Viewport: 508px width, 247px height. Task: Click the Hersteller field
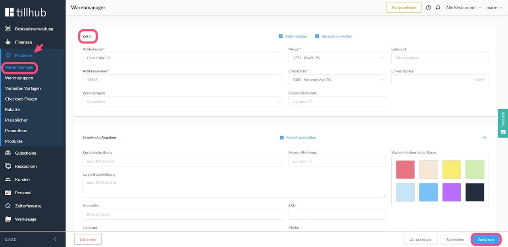tap(183, 214)
